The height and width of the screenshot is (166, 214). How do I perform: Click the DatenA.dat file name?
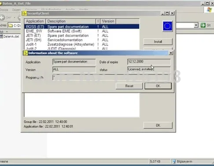tap(11, 37)
